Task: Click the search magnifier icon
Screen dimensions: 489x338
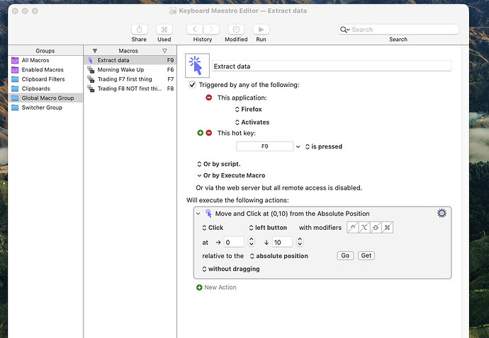Action: coord(344,30)
